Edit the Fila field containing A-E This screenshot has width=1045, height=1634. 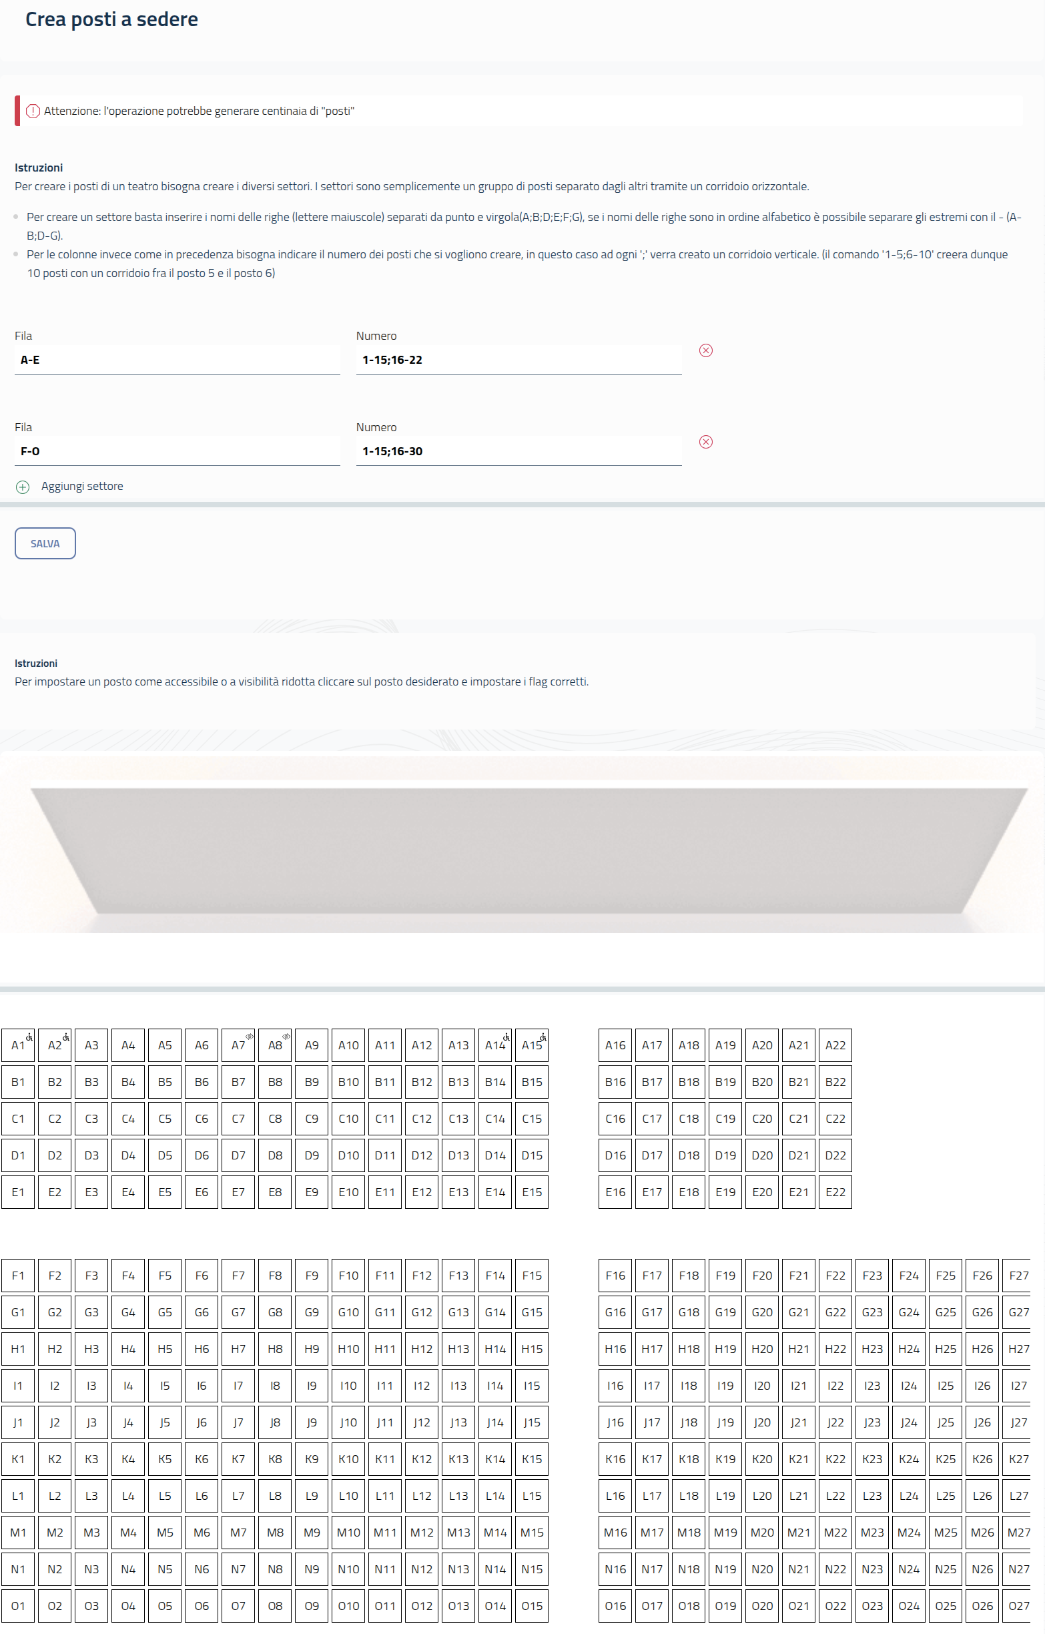[x=177, y=360]
